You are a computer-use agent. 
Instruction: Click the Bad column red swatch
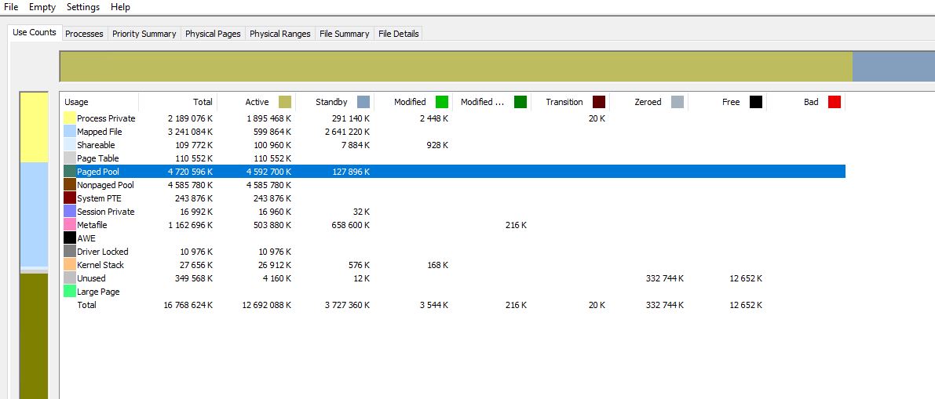pos(835,102)
